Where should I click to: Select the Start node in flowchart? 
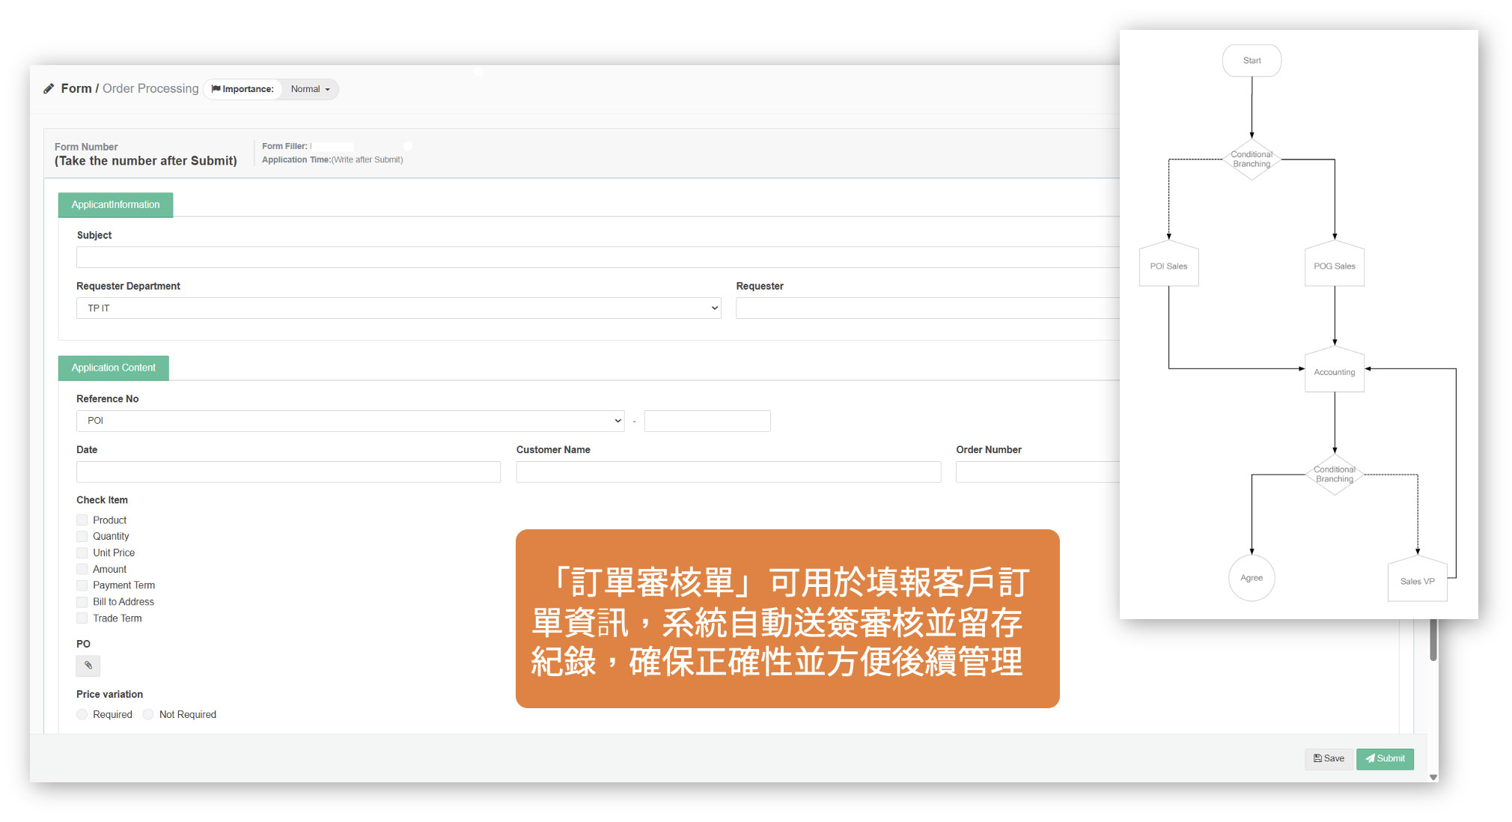coord(1252,61)
